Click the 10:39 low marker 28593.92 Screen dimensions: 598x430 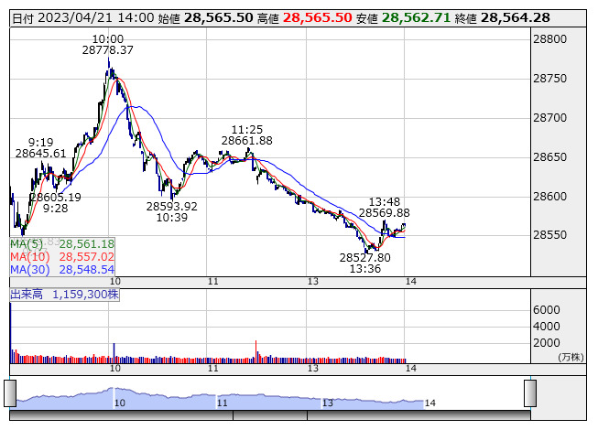(x=172, y=206)
